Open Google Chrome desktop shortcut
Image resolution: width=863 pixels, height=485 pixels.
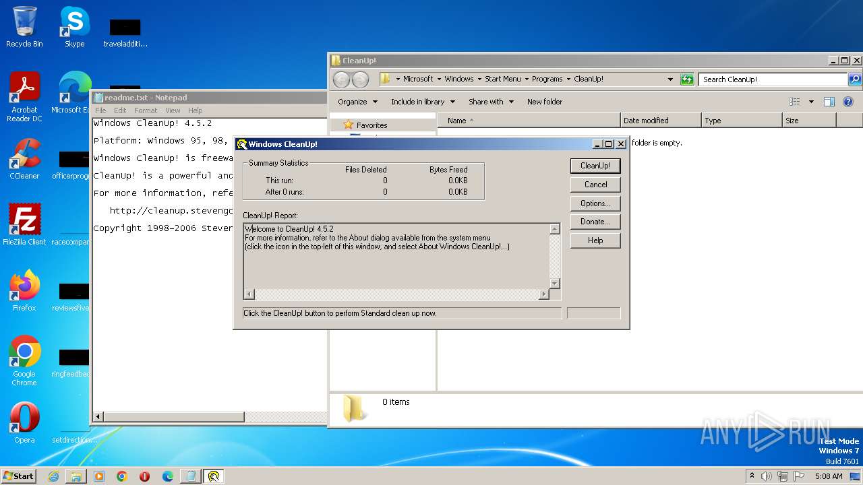pos(24,360)
